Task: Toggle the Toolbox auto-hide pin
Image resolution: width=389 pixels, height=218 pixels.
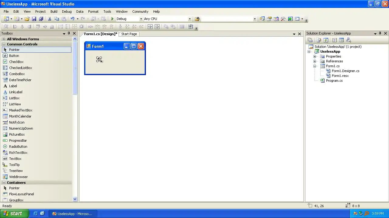Action: click(69, 33)
